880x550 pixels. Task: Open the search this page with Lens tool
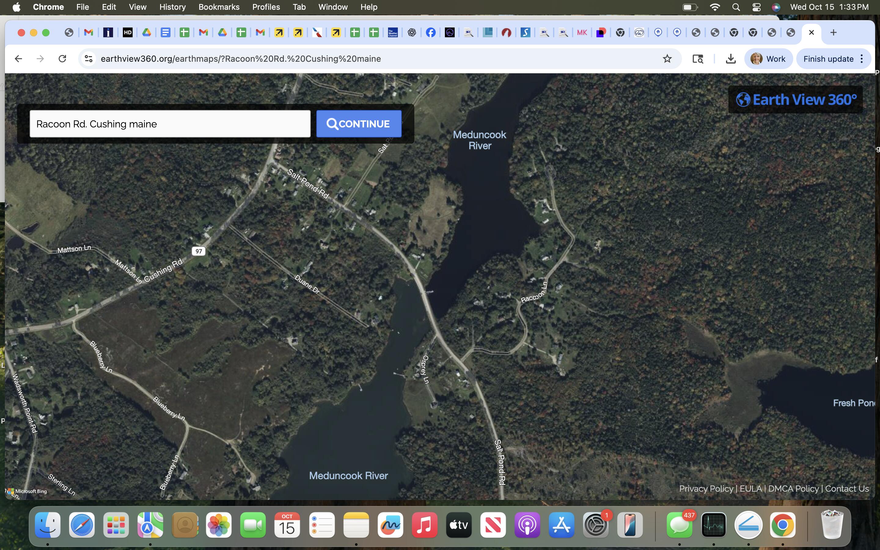click(697, 59)
